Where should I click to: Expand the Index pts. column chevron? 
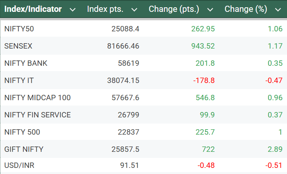coord(134,10)
